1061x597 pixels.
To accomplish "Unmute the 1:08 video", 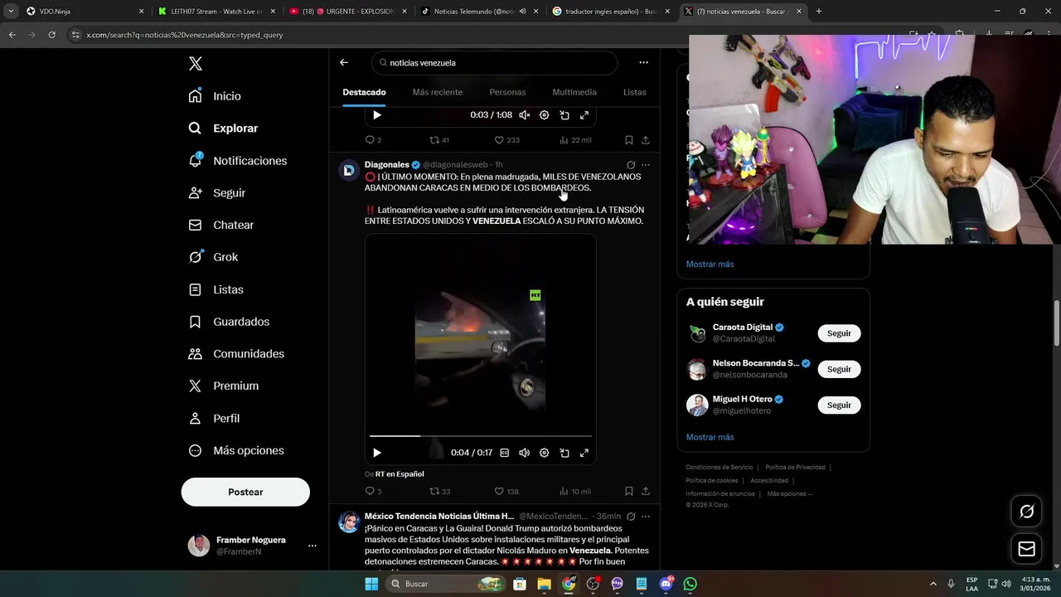I will pos(524,115).
